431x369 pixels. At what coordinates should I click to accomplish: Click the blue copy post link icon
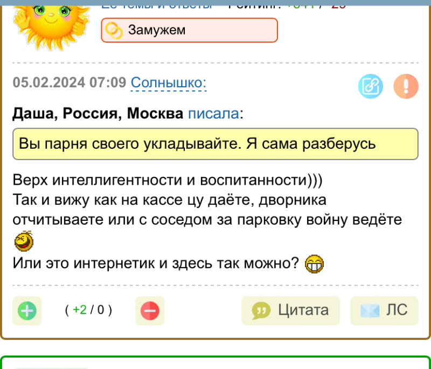pyautogui.click(x=370, y=86)
